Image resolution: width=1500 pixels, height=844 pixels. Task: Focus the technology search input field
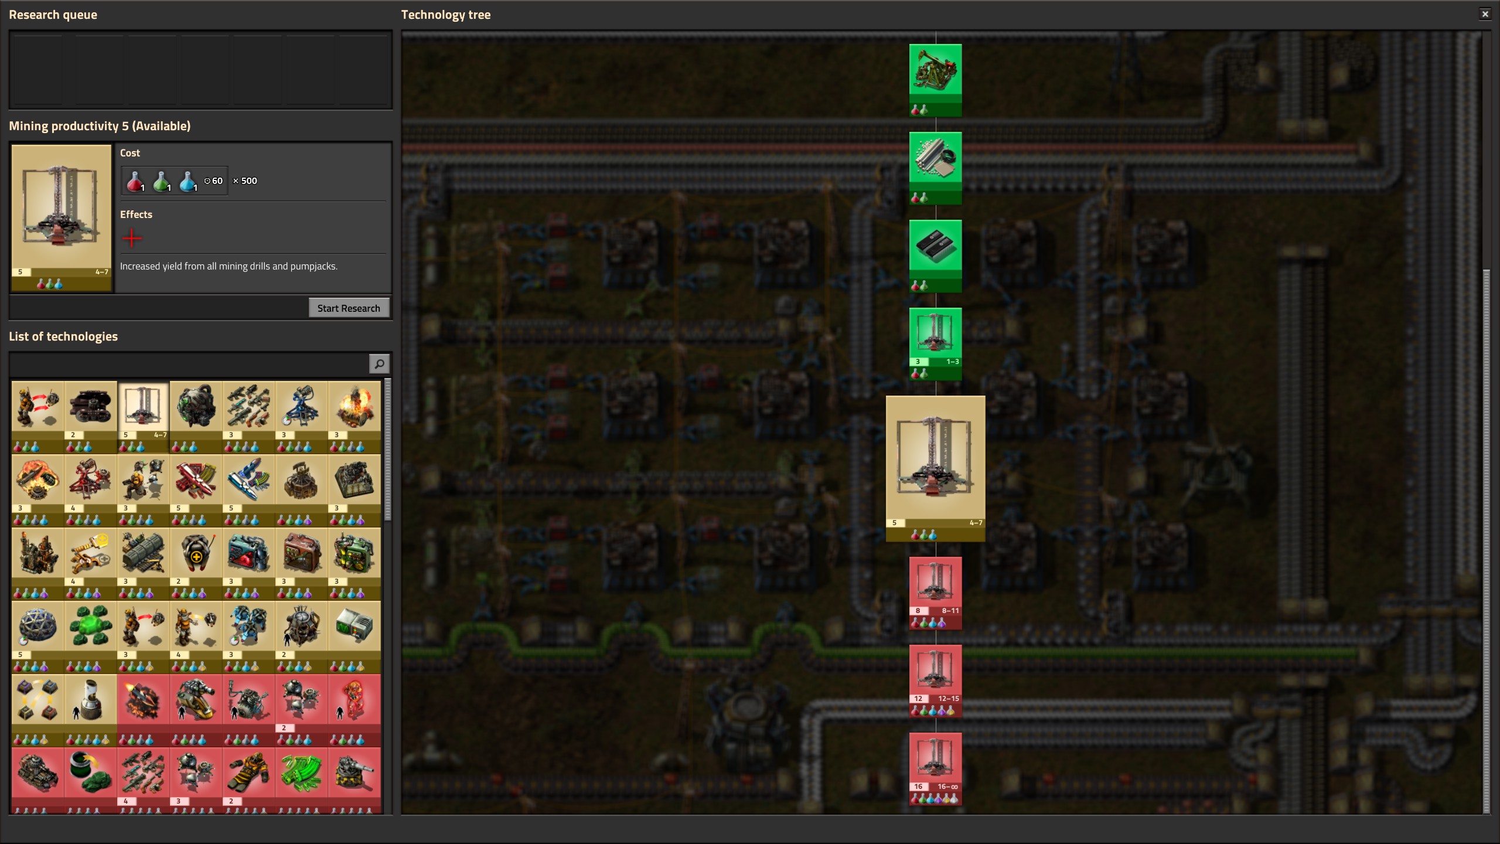pyautogui.click(x=189, y=364)
